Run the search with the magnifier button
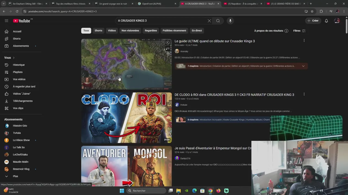Viewport: 348px width, 195px height. [218, 21]
